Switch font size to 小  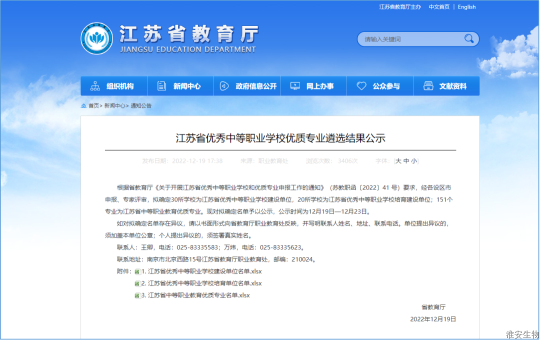click(414, 160)
